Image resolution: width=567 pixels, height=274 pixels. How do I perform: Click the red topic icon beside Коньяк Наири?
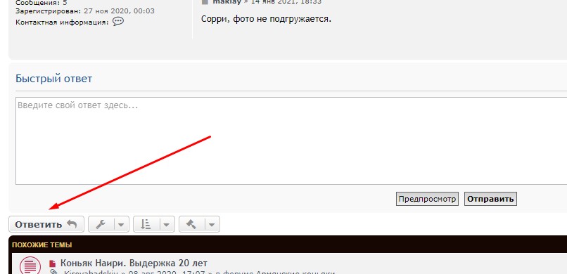point(30,266)
